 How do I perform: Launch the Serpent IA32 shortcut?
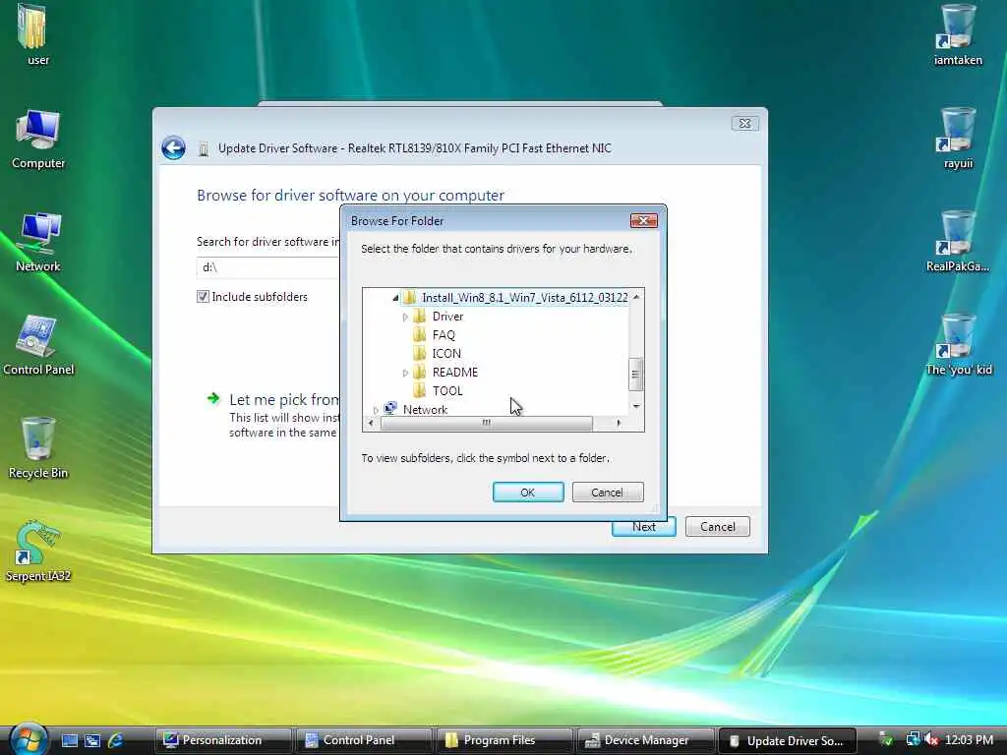tap(38, 551)
